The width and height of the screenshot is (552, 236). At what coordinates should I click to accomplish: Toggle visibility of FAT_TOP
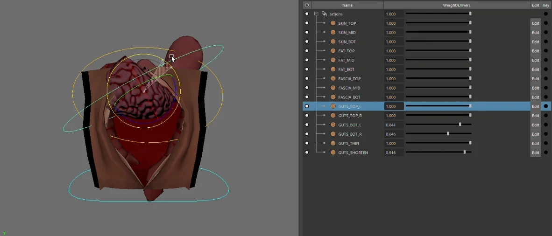pyautogui.click(x=307, y=51)
